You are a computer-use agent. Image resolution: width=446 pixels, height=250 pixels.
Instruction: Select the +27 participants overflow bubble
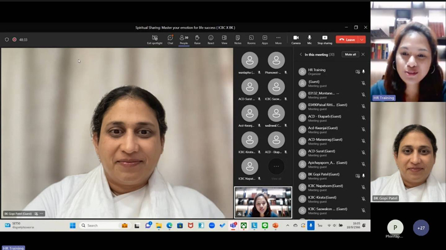click(421, 228)
